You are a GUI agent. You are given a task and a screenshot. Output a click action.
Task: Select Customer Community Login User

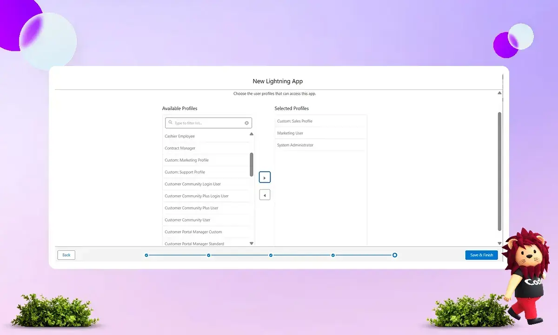point(193,184)
